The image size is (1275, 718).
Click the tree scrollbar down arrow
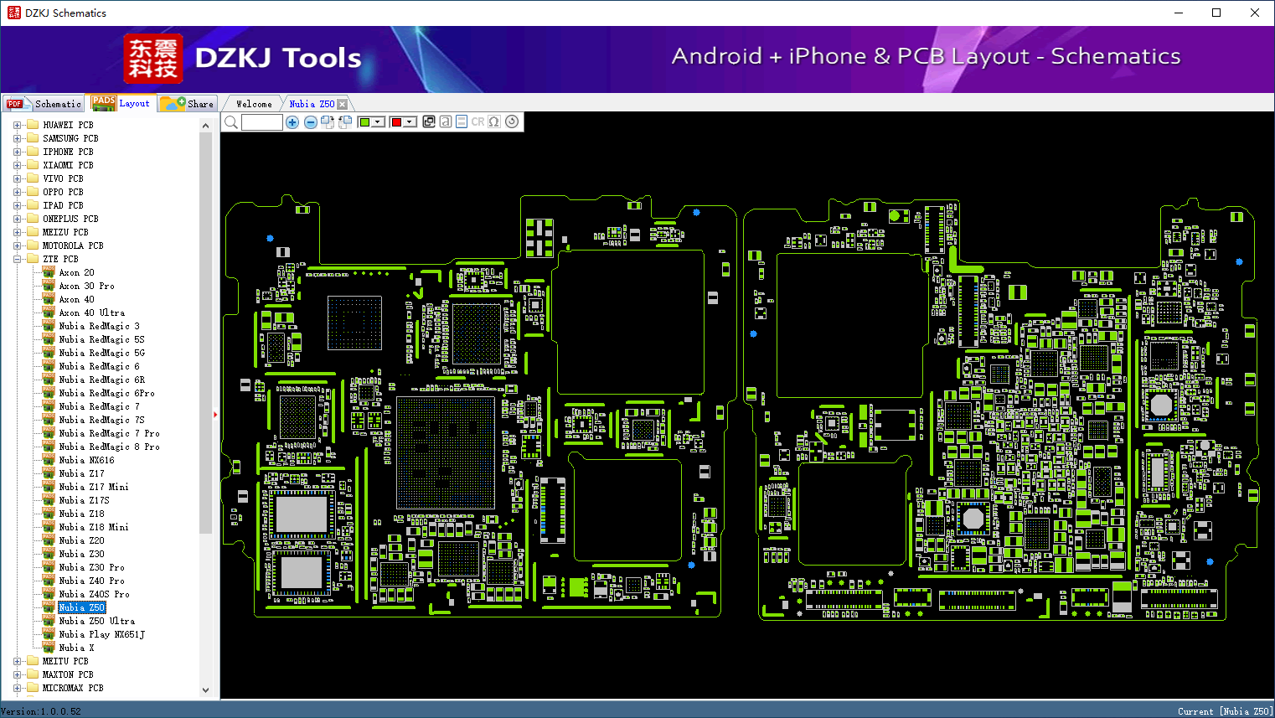tap(205, 690)
